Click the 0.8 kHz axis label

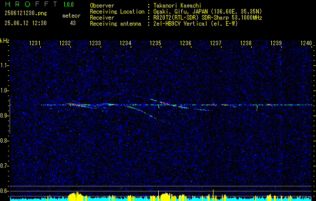point(4,141)
